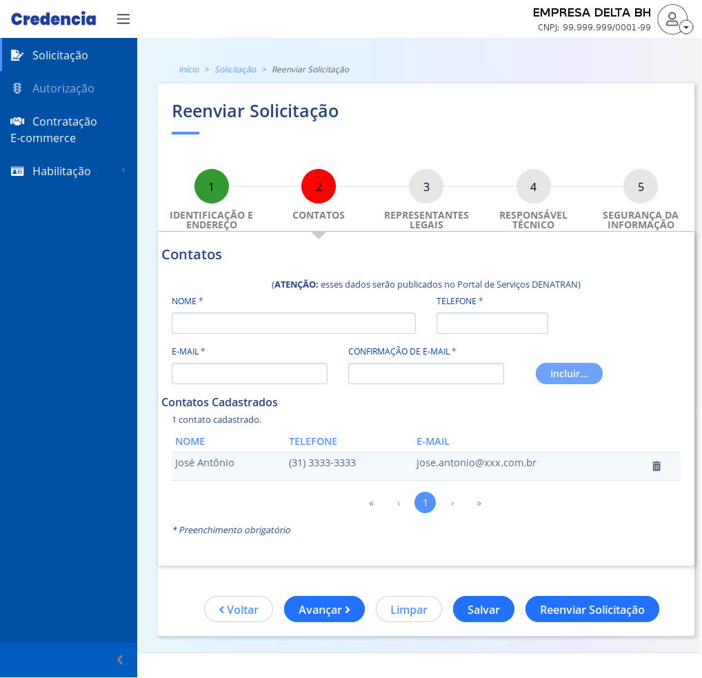
Task: Go to step 1 Identificação e Endereço
Action: click(212, 187)
